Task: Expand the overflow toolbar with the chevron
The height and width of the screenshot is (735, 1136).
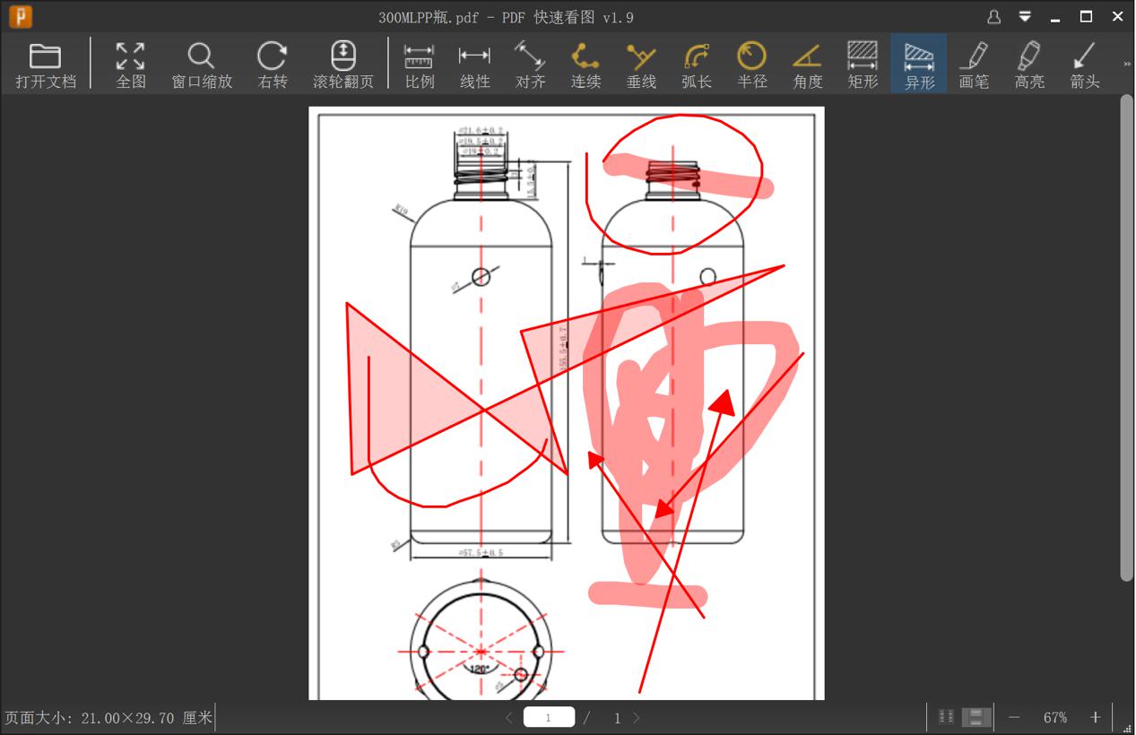Action: pyautogui.click(x=1126, y=63)
